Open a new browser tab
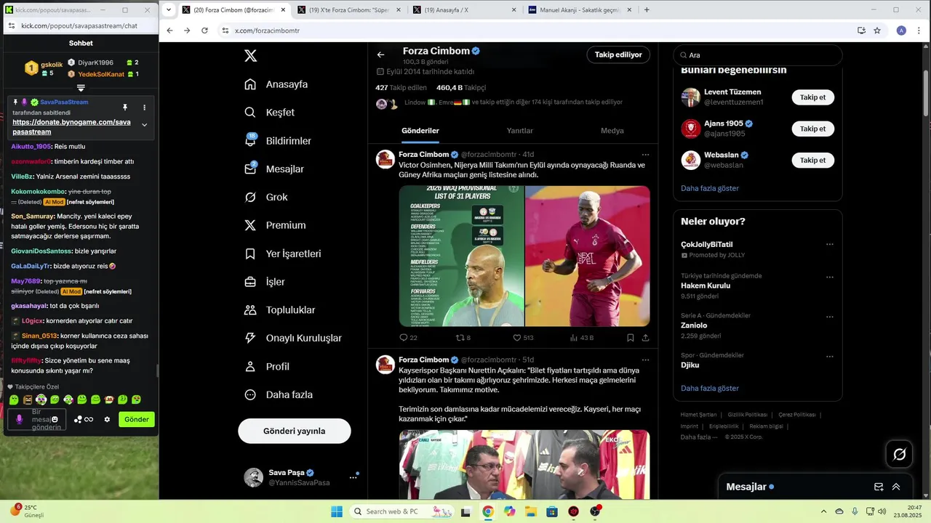931x523 pixels. tap(647, 10)
